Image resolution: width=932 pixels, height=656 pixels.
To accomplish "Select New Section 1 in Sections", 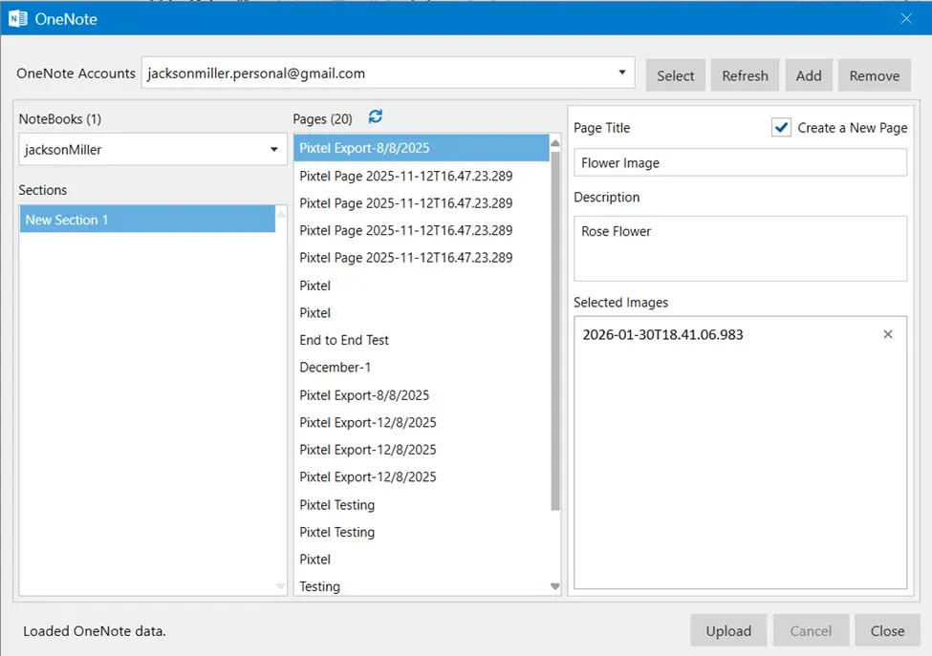I will 147,219.
